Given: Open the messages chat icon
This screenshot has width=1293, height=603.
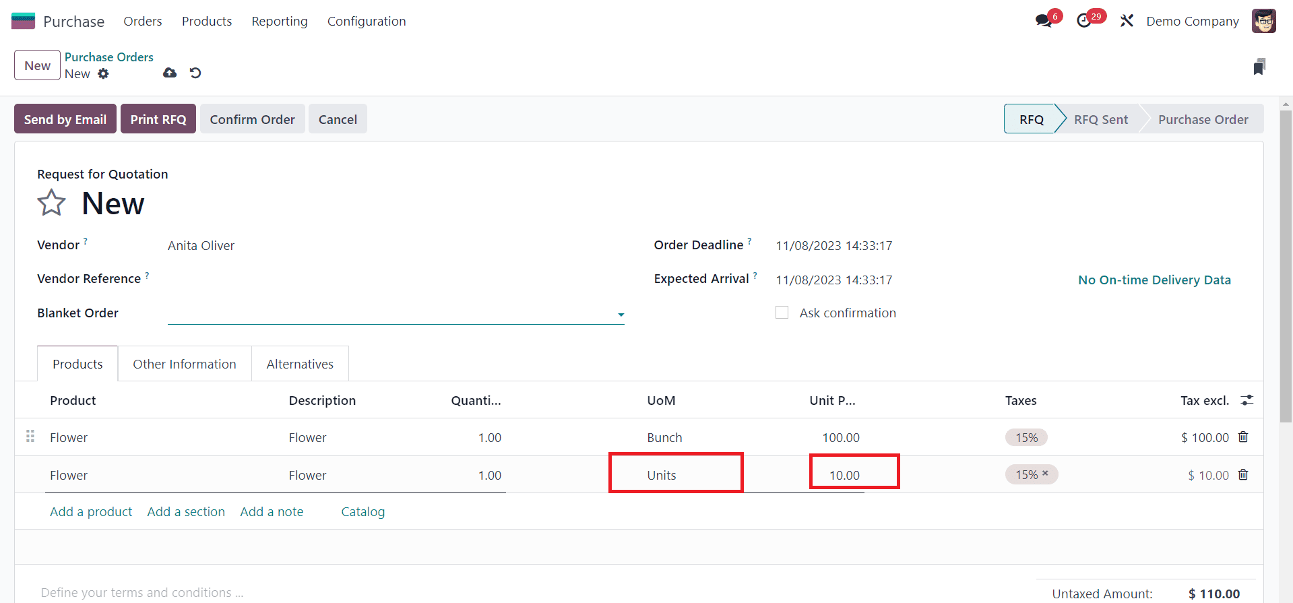Looking at the screenshot, I should coord(1044,21).
